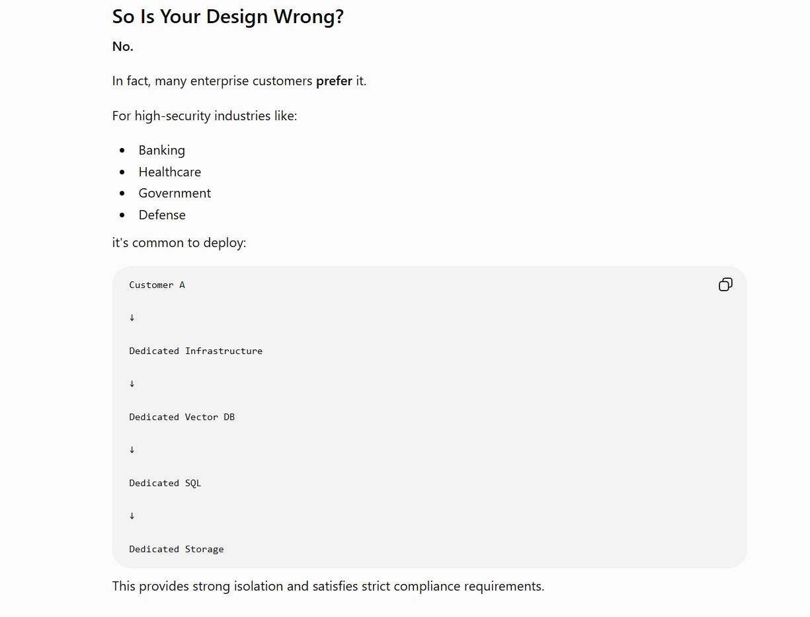Click 'Customer A' line in code block
The image size is (810, 617).
[157, 285]
